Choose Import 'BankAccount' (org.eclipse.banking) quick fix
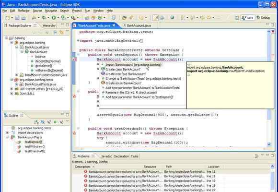 (133, 65)
